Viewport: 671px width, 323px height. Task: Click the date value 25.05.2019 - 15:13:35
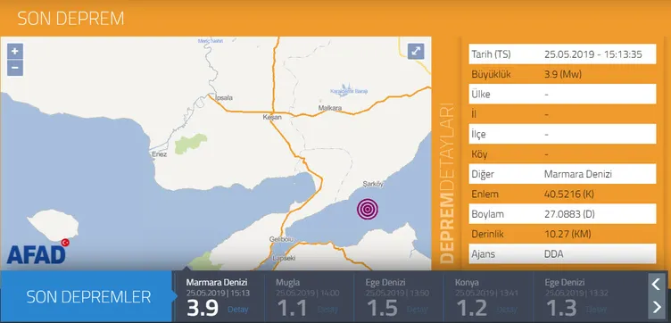[593, 54]
